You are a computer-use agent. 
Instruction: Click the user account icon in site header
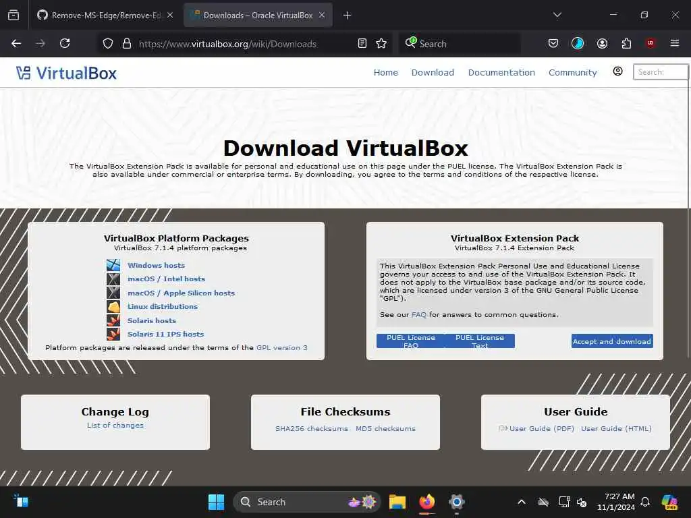pos(618,71)
